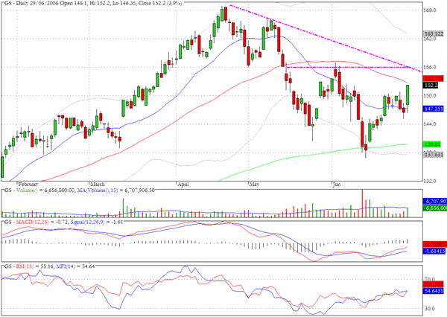Click the Jun date axis label
The width and height of the screenshot is (447, 317).
[337, 185]
